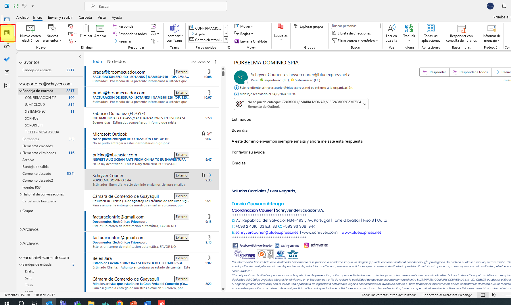Open the www.blueexpress.net link
The width and height of the screenshot is (511, 305).
[x=361, y=232]
